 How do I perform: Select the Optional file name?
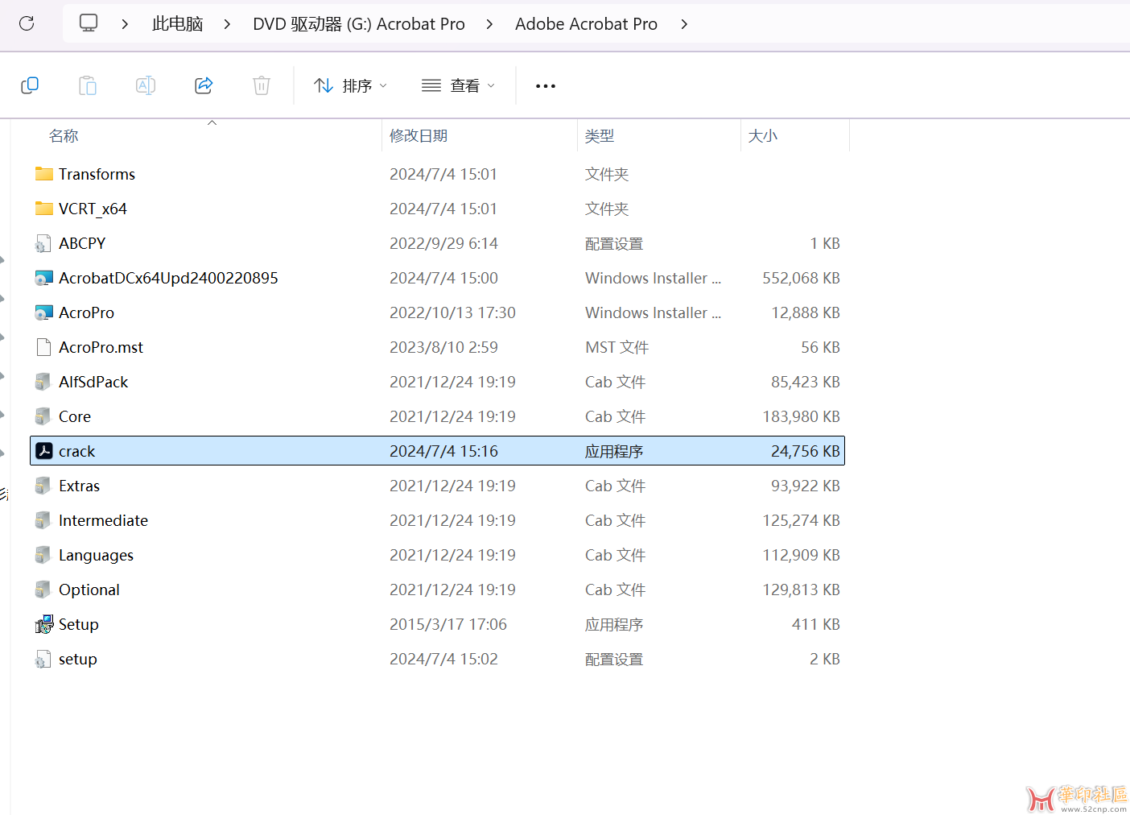pyautogui.click(x=89, y=590)
